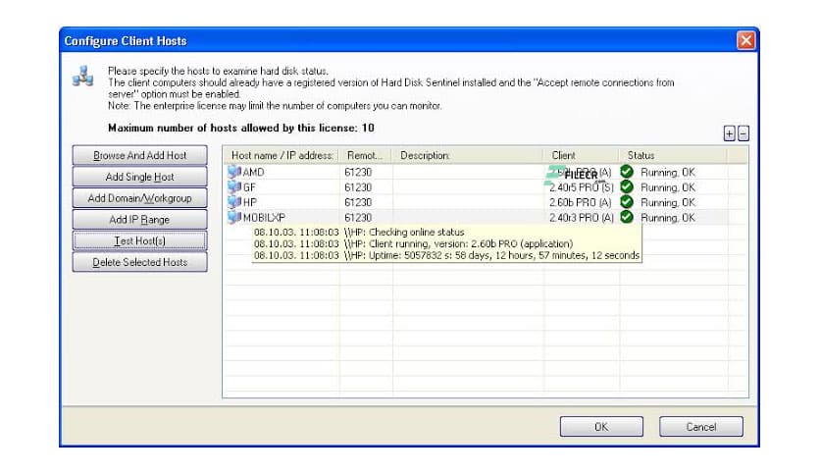Click the network hosts icon beside instructions
This screenshot has height=475, width=820.
(x=83, y=77)
